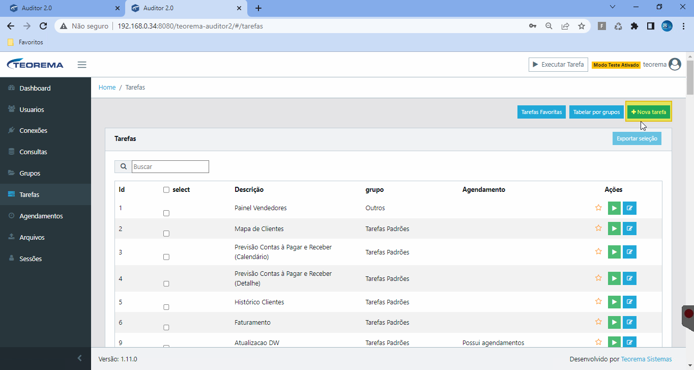Tick the Faturamento checkbox
The image size is (694, 370).
point(166,328)
